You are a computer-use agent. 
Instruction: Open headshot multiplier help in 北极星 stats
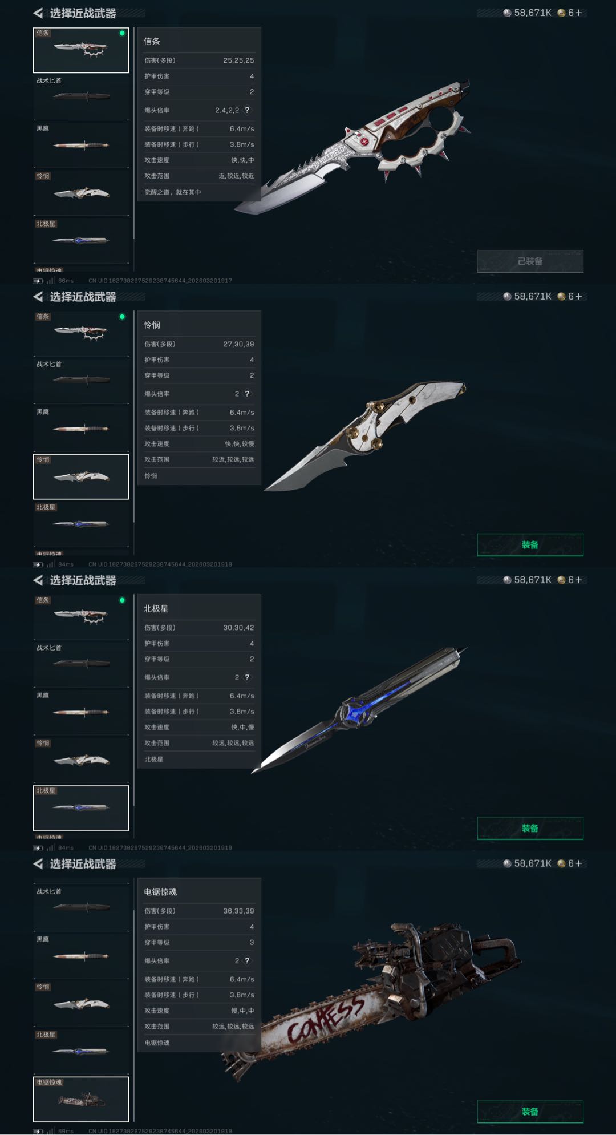[x=247, y=677]
